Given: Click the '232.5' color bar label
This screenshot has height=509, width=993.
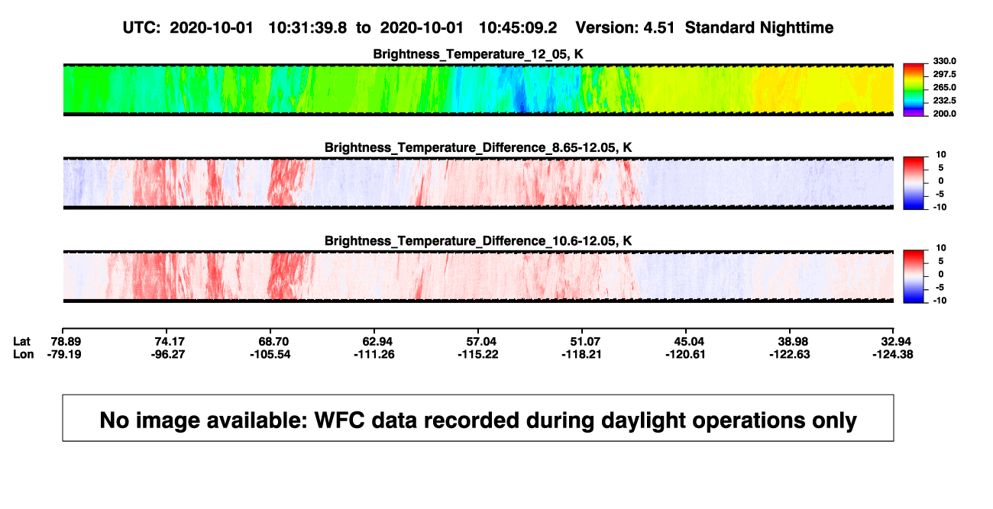Looking at the screenshot, I should (x=943, y=100).
